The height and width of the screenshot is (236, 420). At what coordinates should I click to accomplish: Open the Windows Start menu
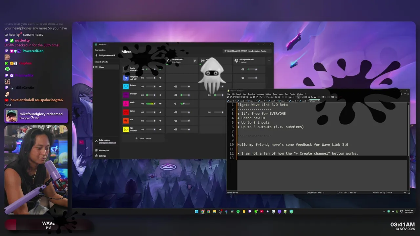(x=197, y=211)
